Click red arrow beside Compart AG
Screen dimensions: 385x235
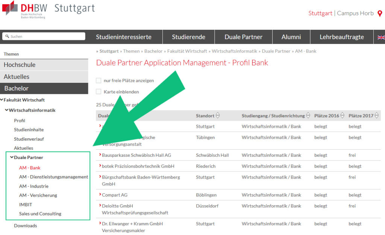[x=100, y=194]
